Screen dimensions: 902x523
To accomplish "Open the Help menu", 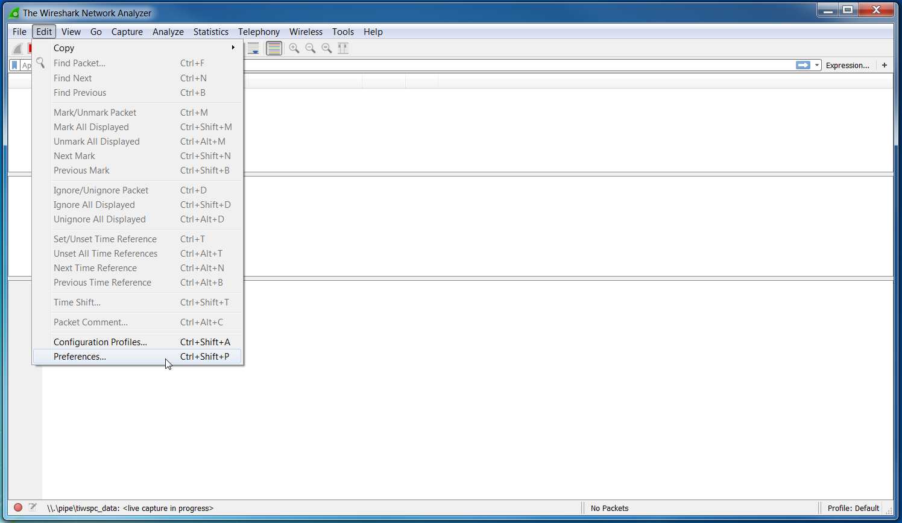I will [373, 32].
